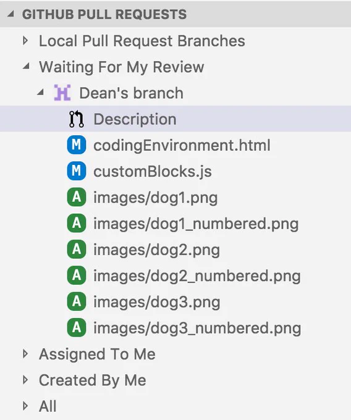Open the Description entry
This screenshot has height=420, width=351.
175,119
